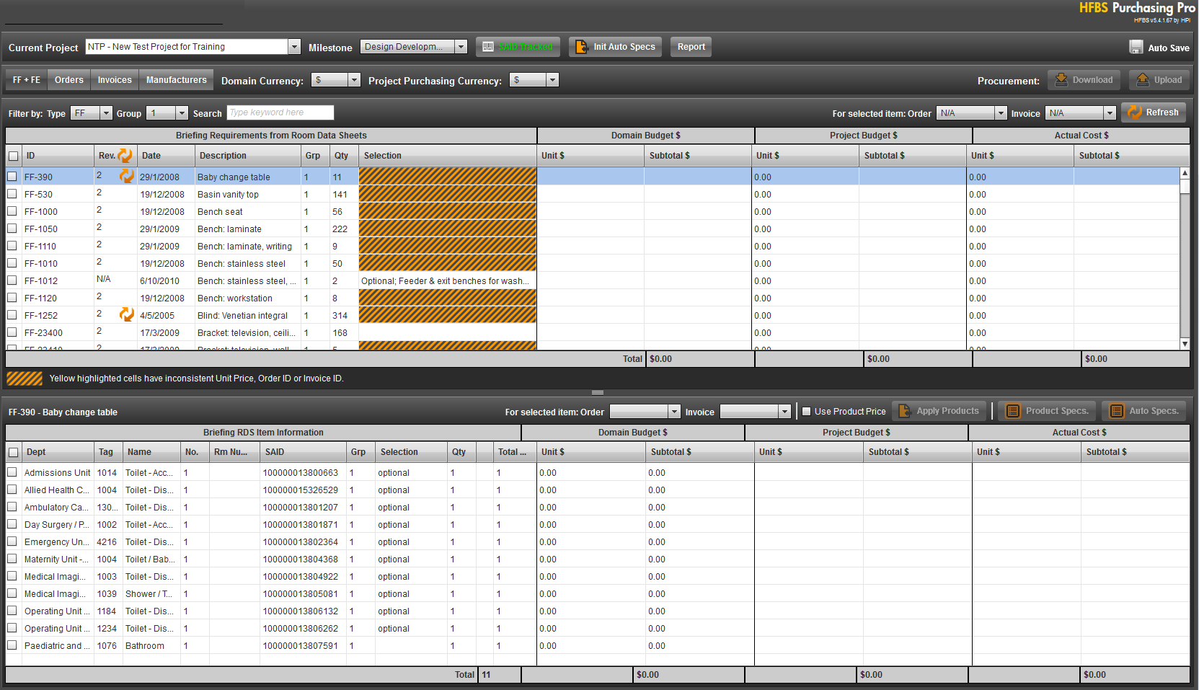Click the SAID-Tracked barcode icon button
The image size is (1199, 690).
coord(488,47)
